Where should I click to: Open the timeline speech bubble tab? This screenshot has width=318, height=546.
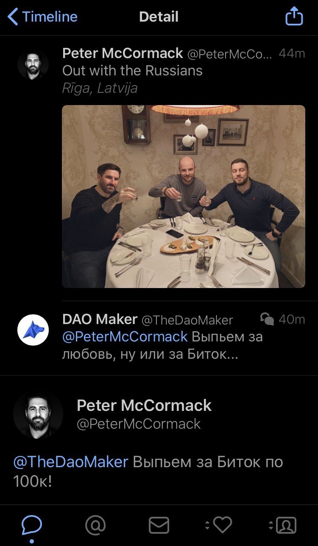pos(32,525)
